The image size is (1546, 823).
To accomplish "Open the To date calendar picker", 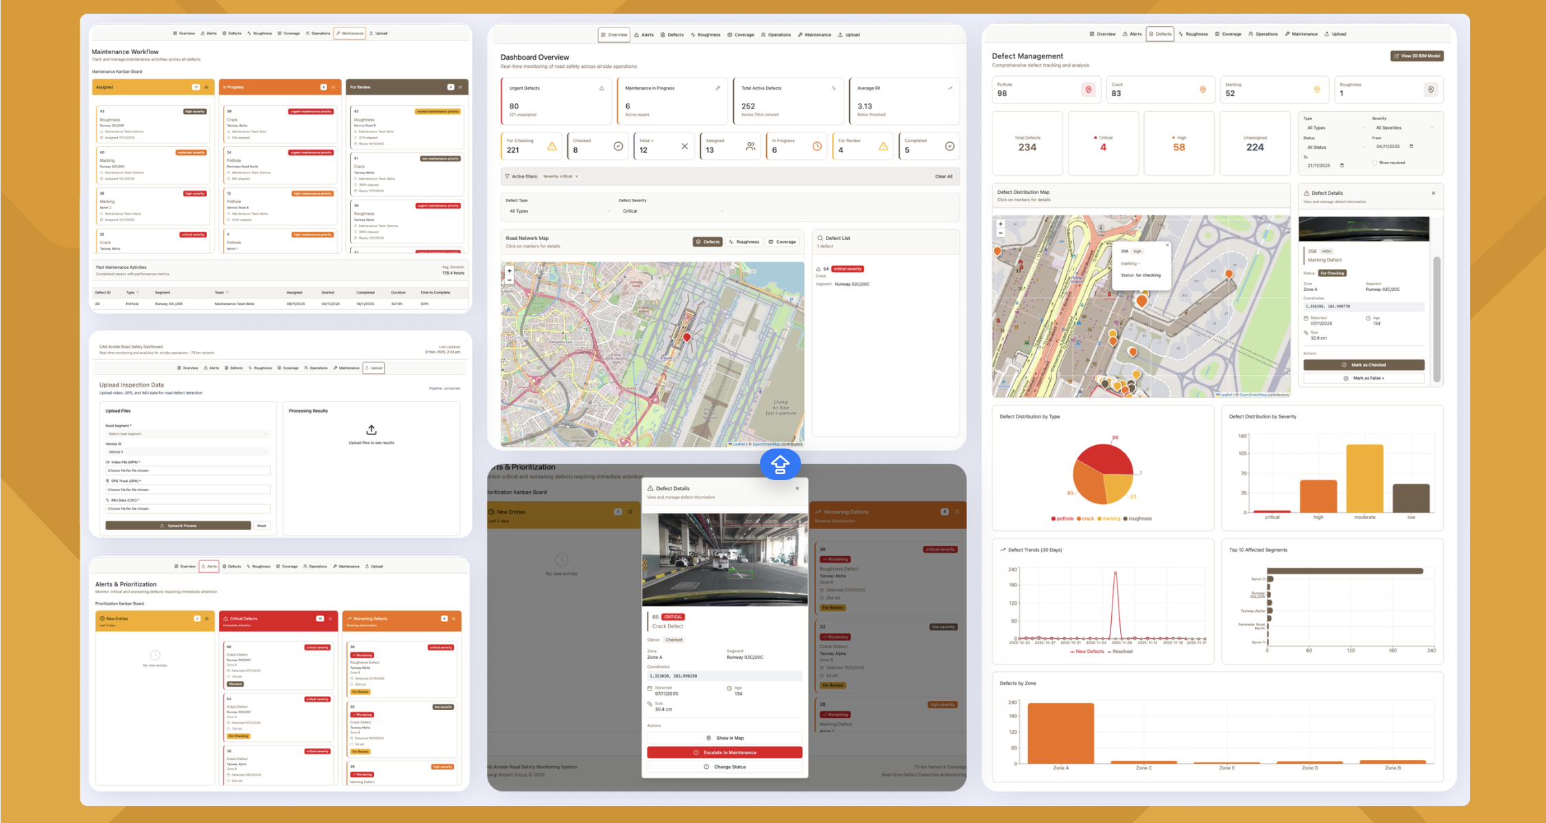I will [x=1342, y=165].
